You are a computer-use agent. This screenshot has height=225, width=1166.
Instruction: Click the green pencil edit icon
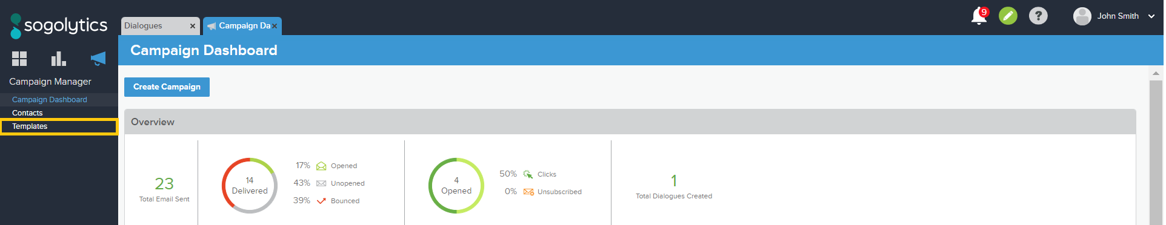(x=1008, y=16)
